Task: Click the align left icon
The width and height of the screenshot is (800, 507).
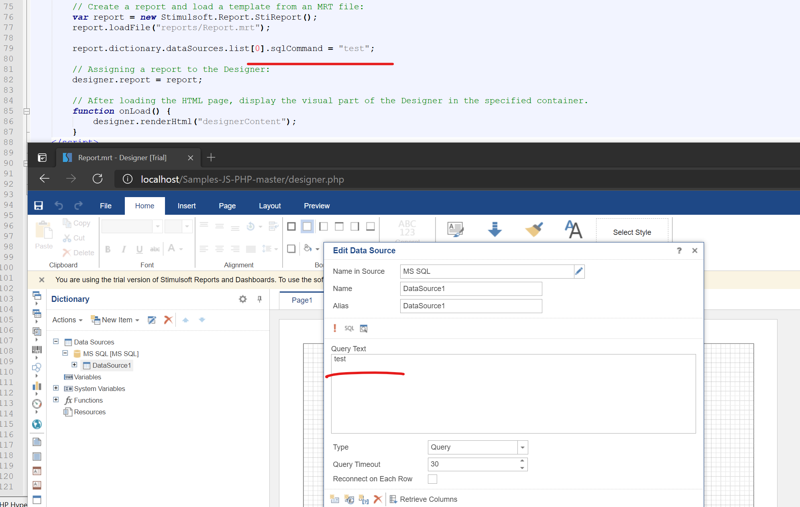Action: click(204, 249)
